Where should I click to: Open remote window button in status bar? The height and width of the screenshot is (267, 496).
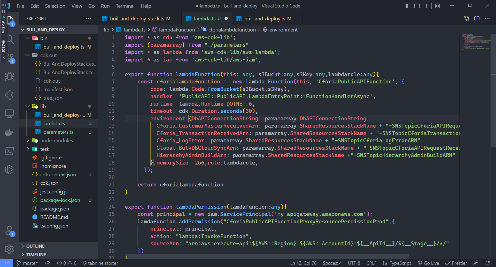(6, 263)
